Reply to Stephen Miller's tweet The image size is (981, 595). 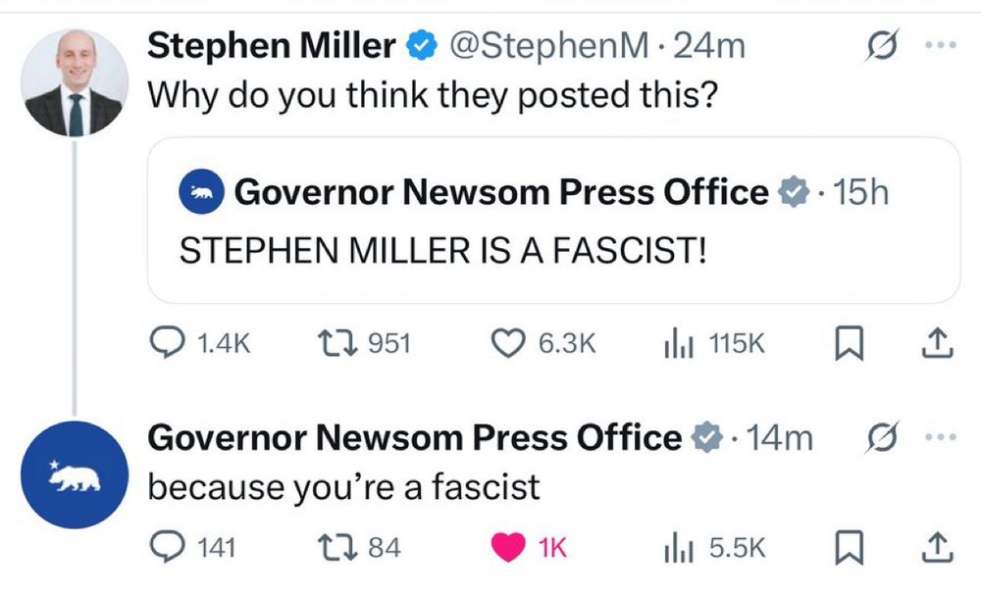[166, 343]
